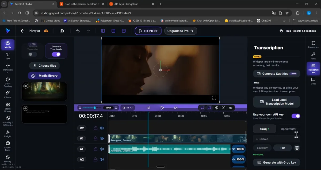Toggle the bottom timeline panel layout icon
The width and height of the screenshot is (321, 170).
point(124,31)
